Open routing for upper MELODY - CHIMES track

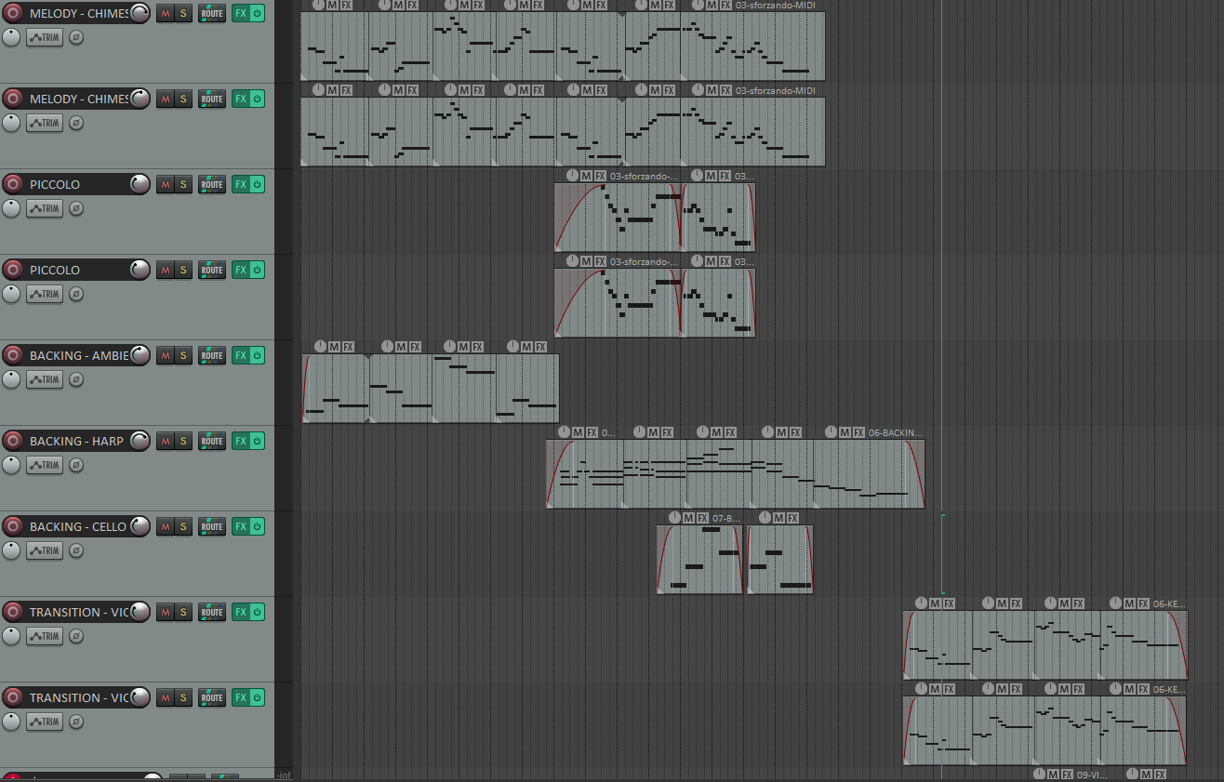(212, 13)
